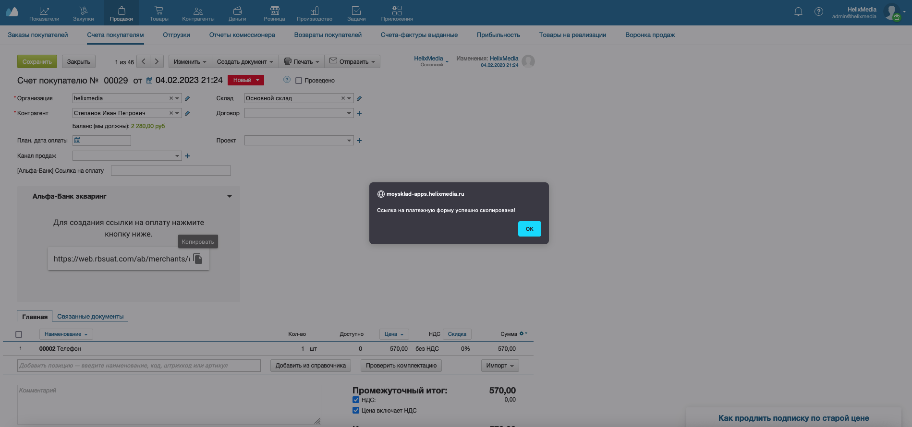
Task: Click the help question mark icon in header
Action: [x=819, y=12]
